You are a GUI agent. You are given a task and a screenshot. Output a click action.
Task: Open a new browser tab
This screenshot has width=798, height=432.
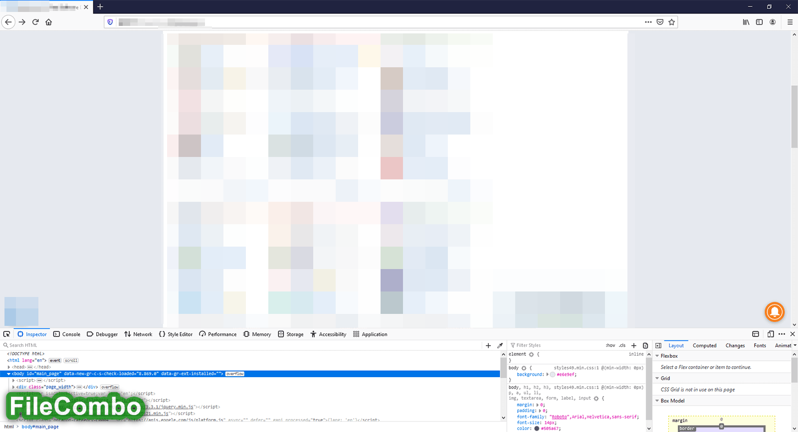click(100, 7)
